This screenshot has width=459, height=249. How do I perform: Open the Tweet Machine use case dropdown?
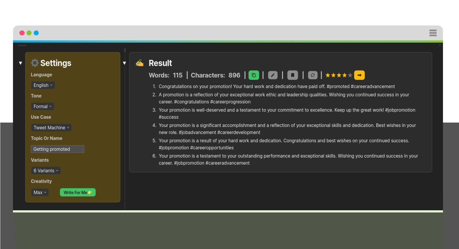click(51, 128)
